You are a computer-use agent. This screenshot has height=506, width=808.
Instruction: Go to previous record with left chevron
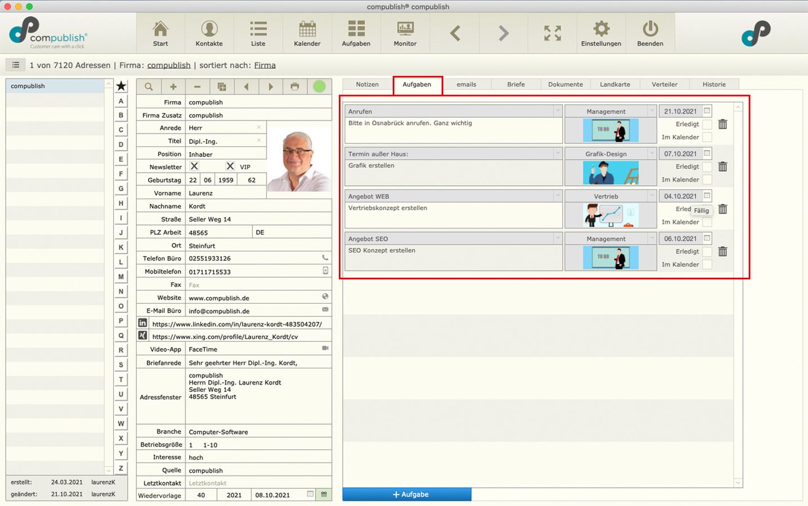pyautogui.click(x=455, y=33)
